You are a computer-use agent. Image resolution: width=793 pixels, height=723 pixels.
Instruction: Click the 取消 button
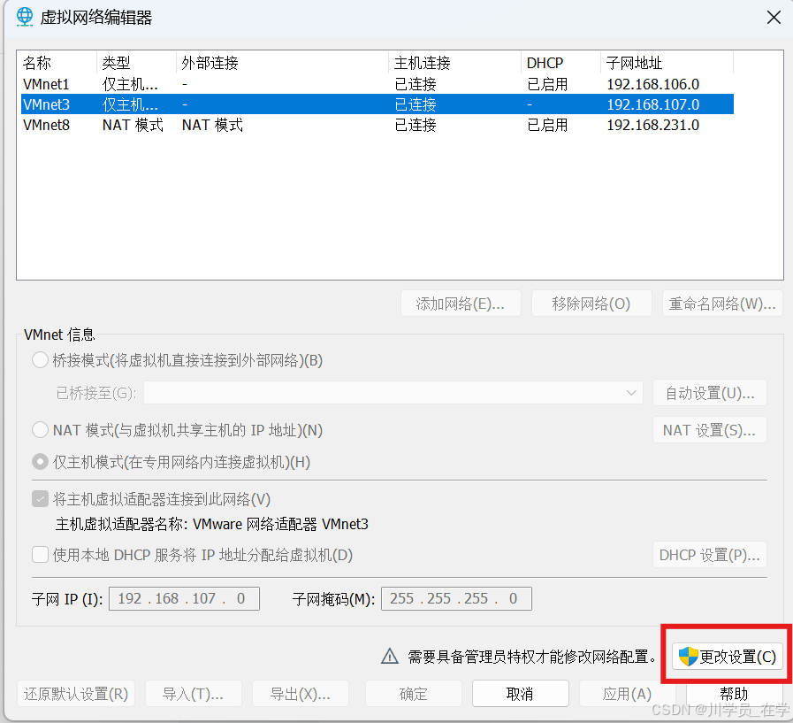pos(521,694)
